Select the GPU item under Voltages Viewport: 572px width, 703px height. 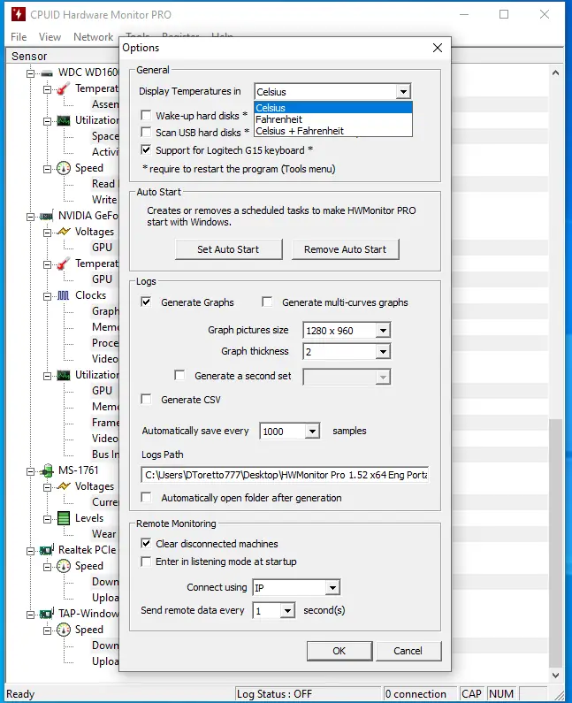point(102,248)
